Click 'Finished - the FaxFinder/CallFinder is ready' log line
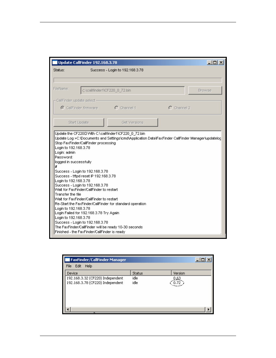Image resolution: width=276 pixels, height=358 pixels. (90, 232)
